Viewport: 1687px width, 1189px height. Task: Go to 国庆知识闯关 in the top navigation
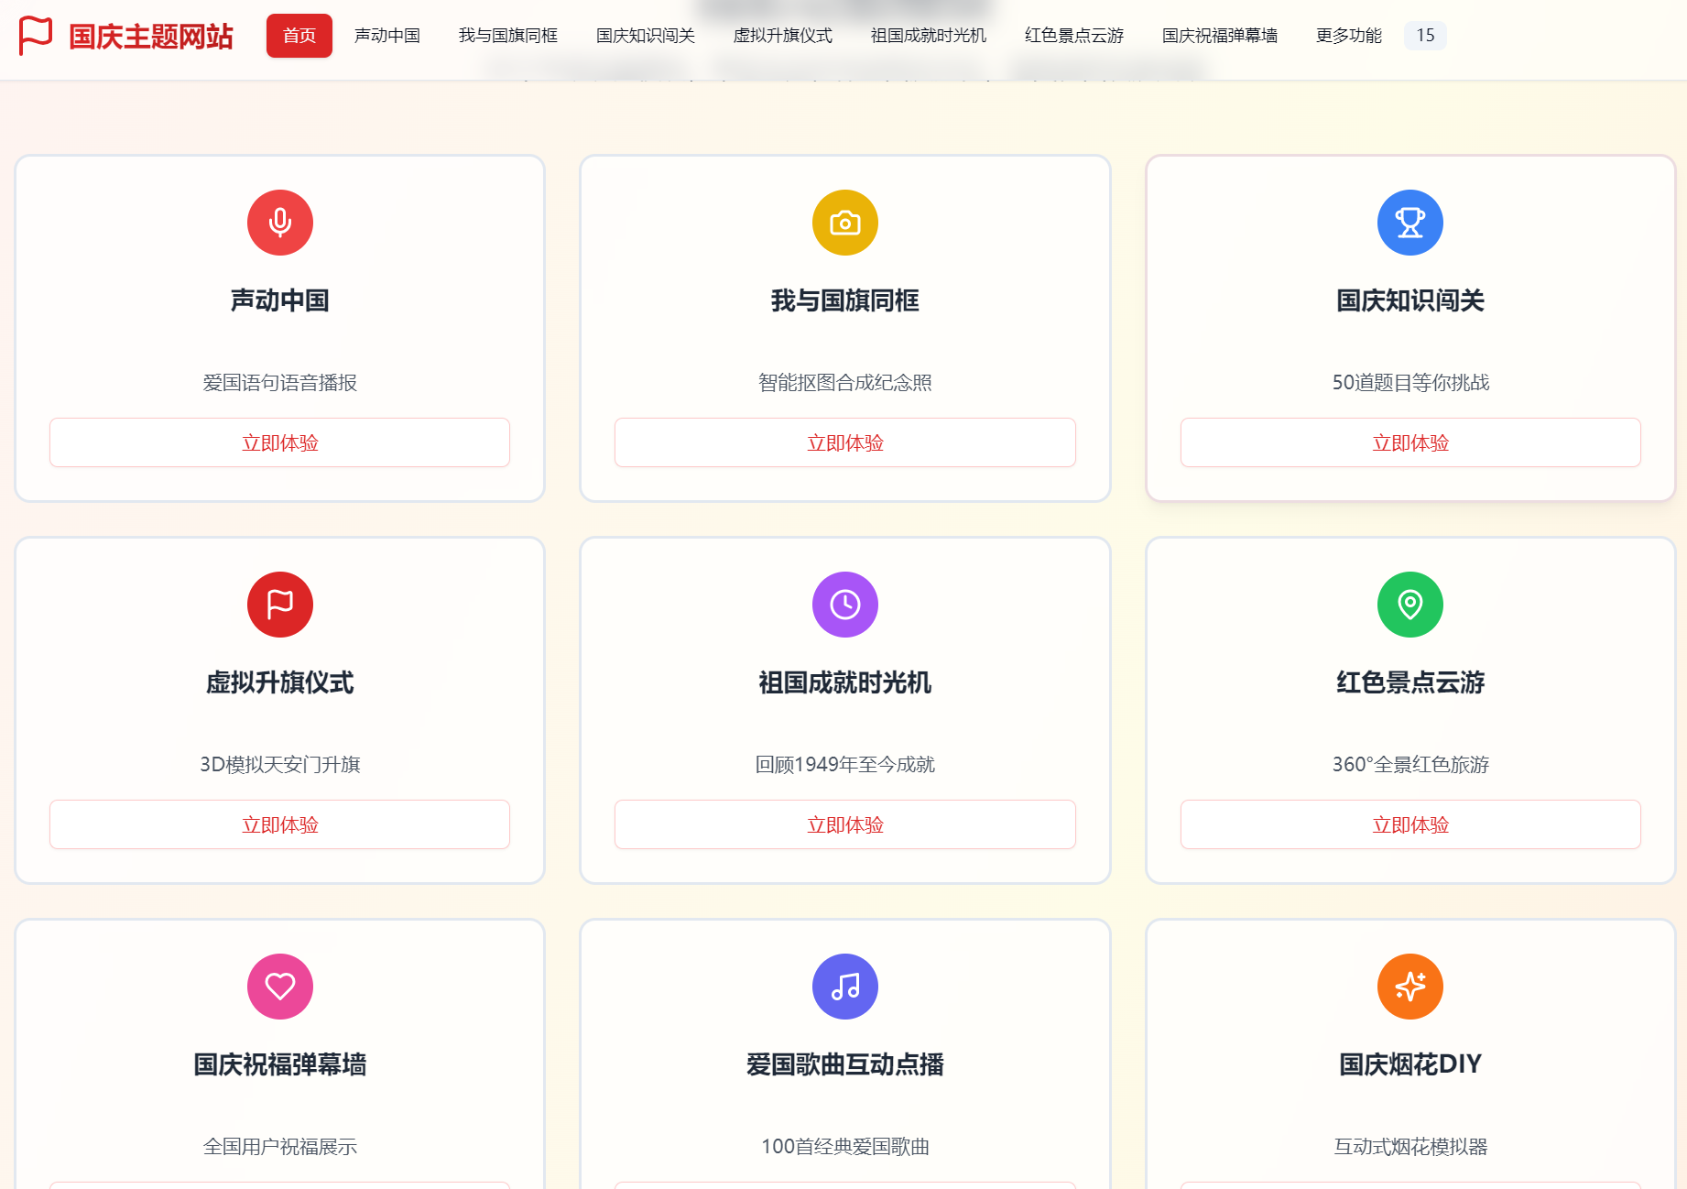pos(646,36)
